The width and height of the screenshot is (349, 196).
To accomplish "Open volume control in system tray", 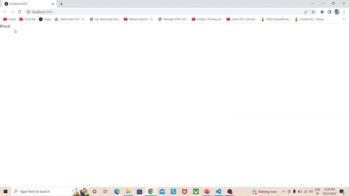I will pyautogui.click(x=311, y=191).
